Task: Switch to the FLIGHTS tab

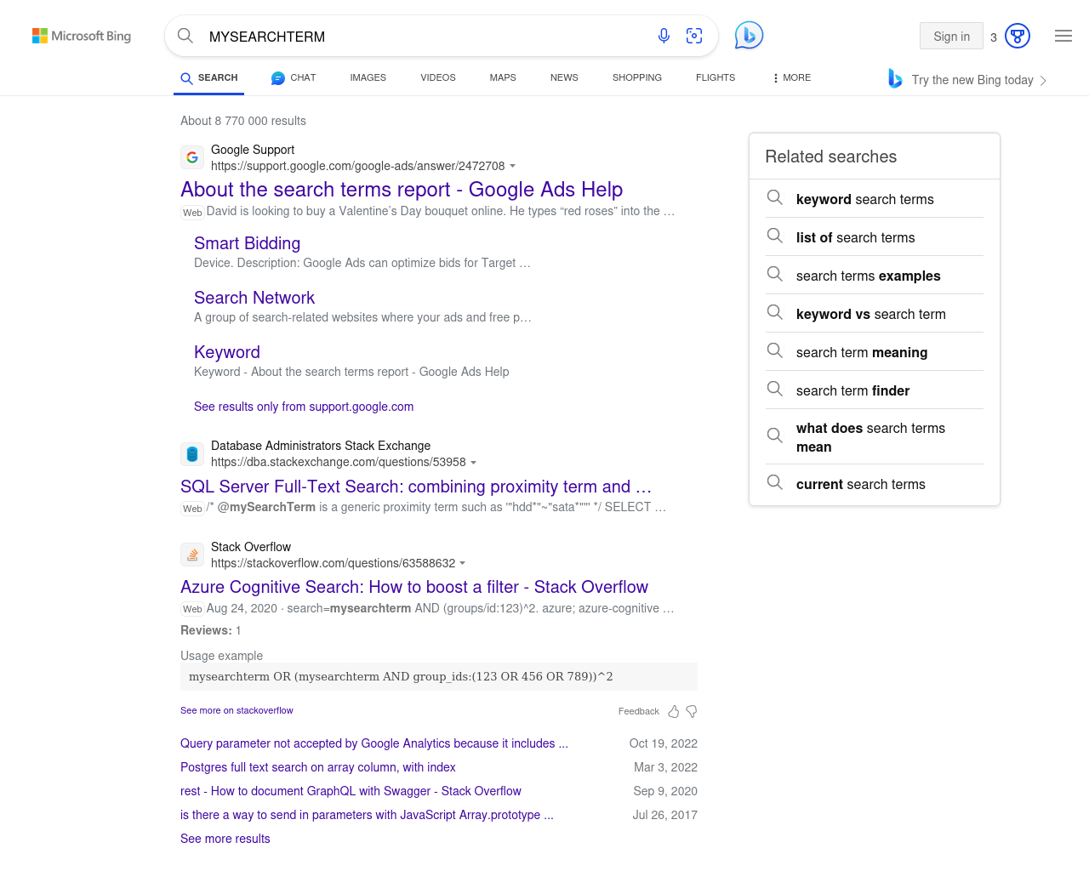Action: [716, 77]
